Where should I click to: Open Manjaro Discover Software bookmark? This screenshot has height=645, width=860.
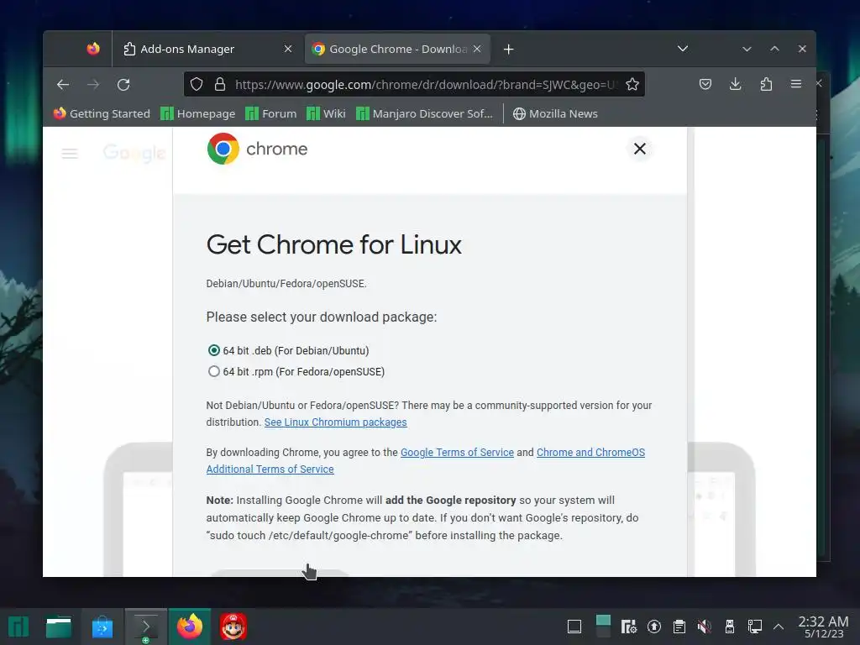[424, 113]
